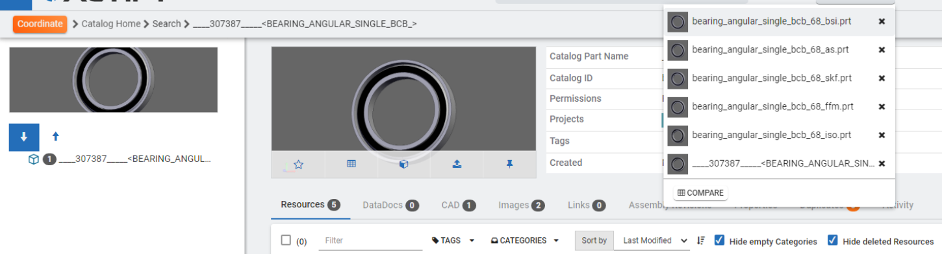Image resolution: width=942 pixels, height=254 pixels.
Task: Select the 307387 bearing tree item
Action: pos(135,159)
